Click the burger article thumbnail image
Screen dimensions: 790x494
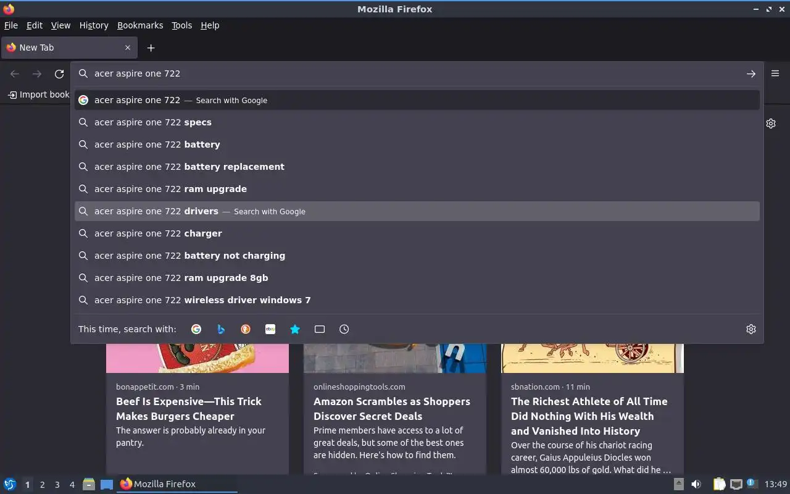(x=197, y=358)
